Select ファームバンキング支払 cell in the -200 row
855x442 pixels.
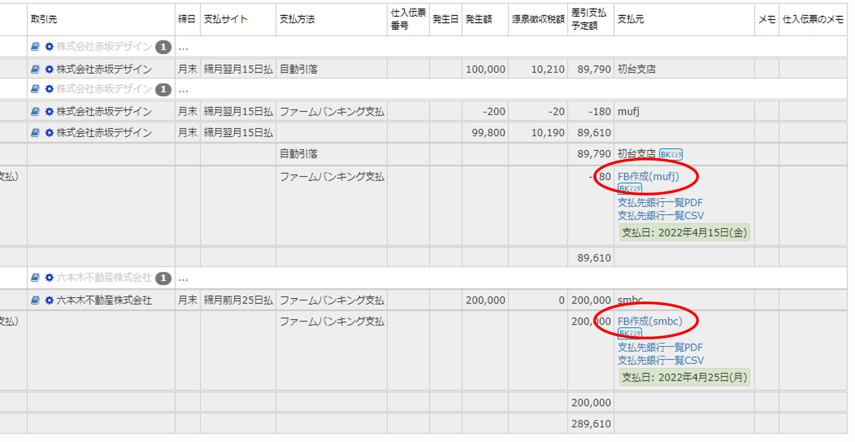point(331,111)
